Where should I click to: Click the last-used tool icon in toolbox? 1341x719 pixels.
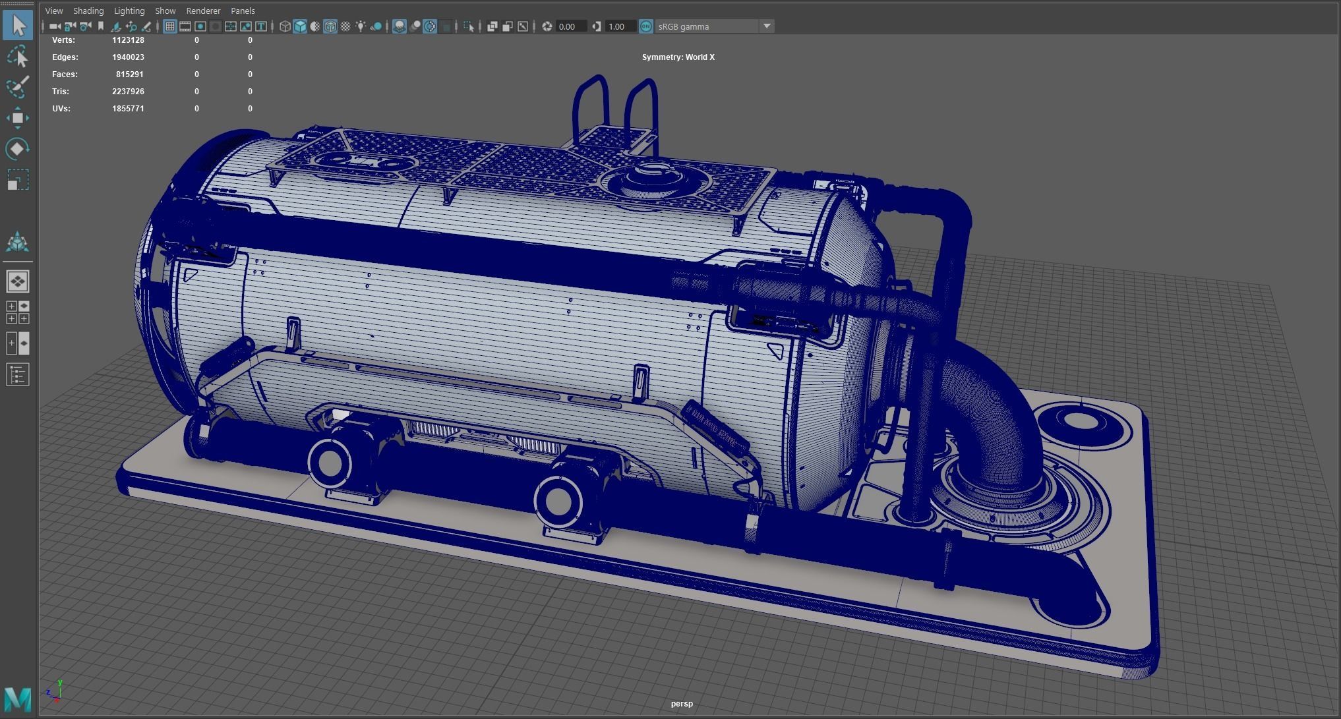[x=18, y=242]
